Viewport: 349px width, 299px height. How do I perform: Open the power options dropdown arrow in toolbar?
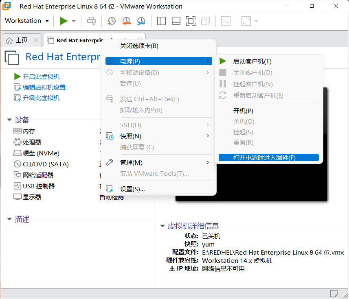74,21
